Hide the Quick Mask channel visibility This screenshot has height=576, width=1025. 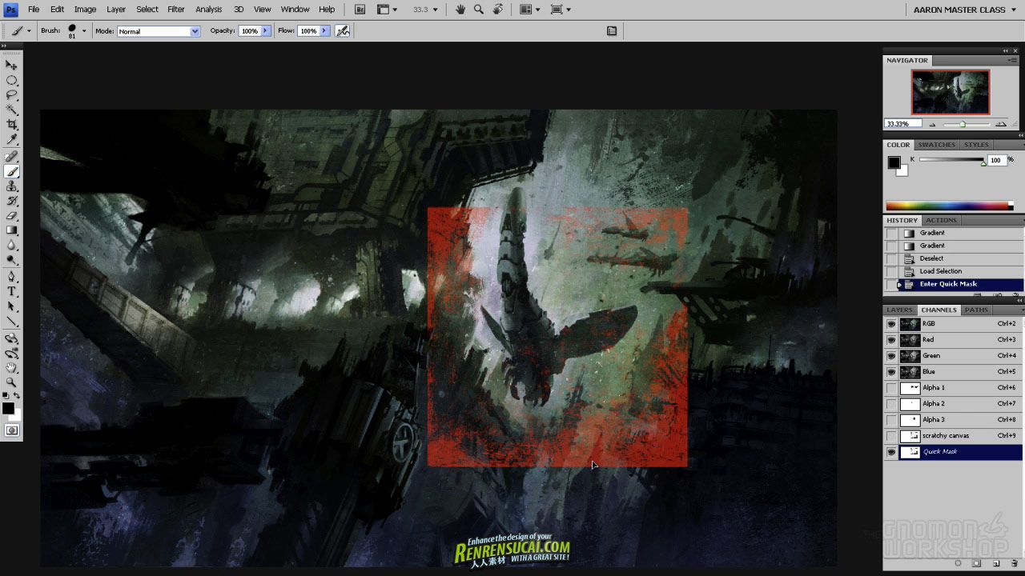click(x=891, y=452)
